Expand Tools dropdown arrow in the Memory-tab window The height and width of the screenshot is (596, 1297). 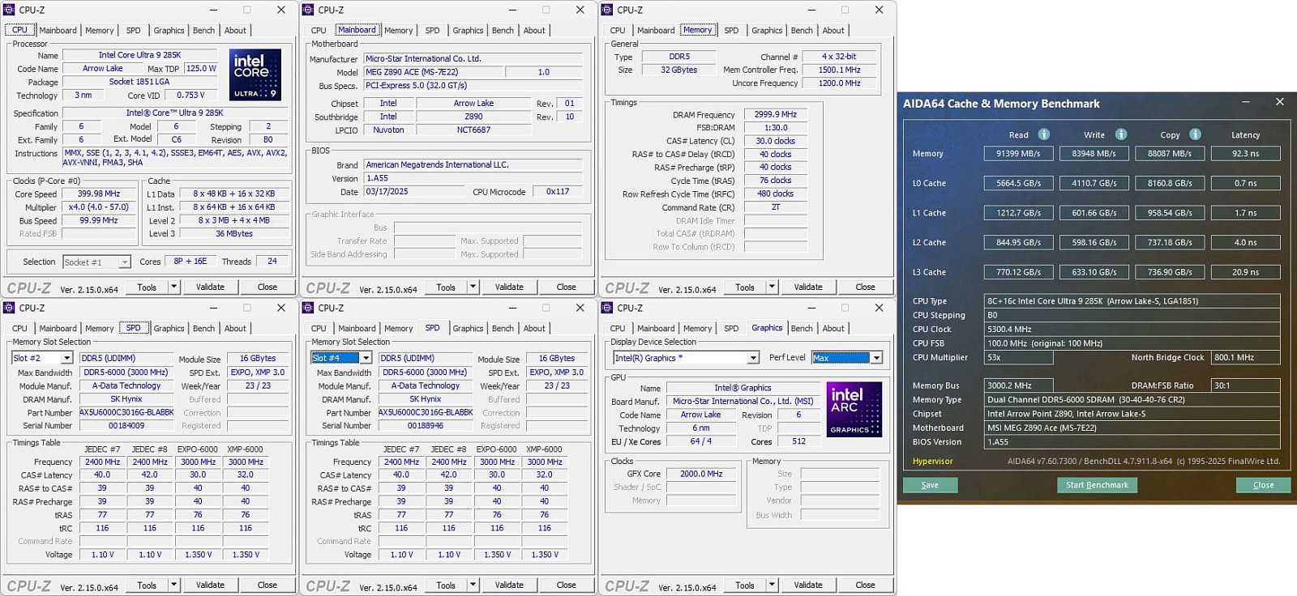pos(772,287)
